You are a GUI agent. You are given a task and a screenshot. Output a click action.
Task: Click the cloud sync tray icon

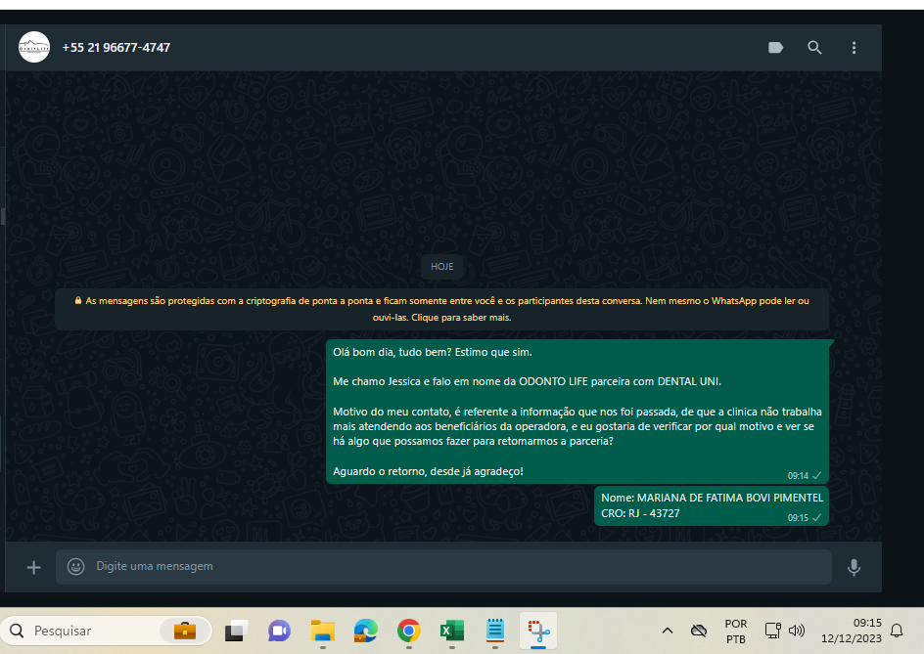click(x=698, y=631)
